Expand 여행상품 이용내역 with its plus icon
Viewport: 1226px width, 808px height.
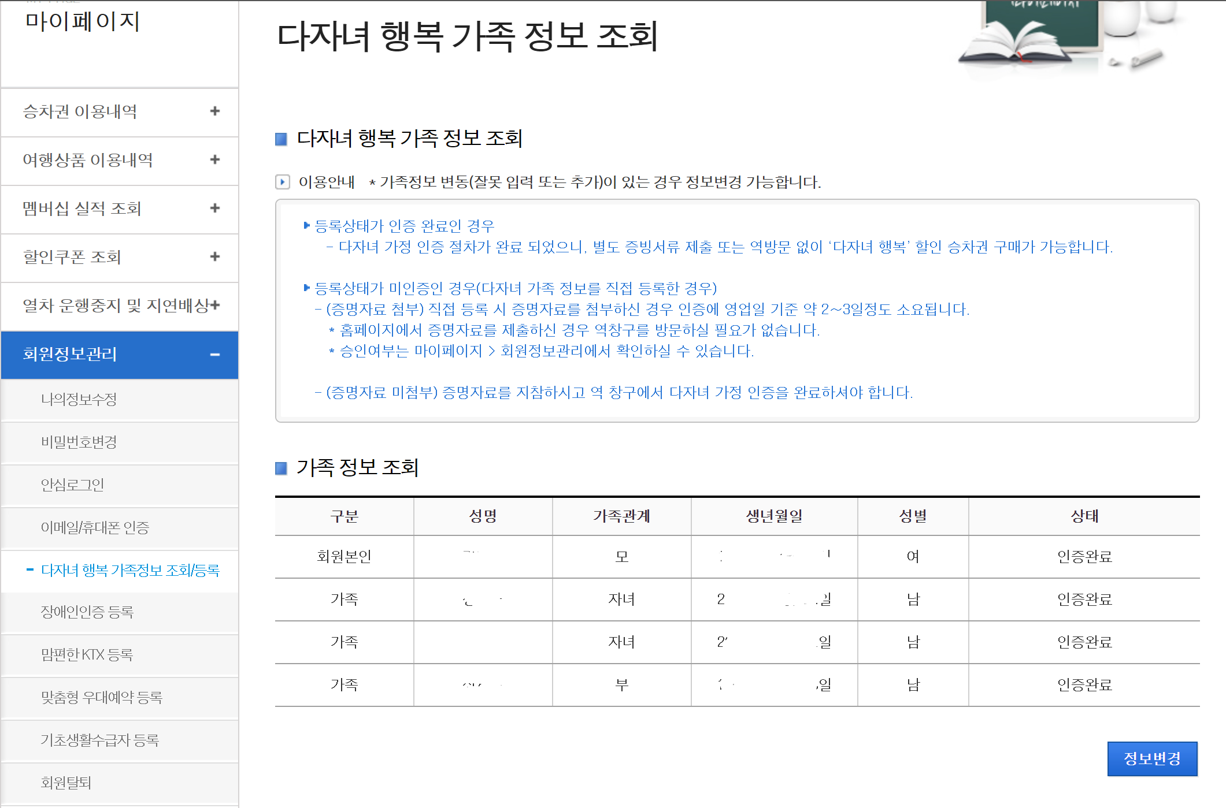(x=215, y=159)
